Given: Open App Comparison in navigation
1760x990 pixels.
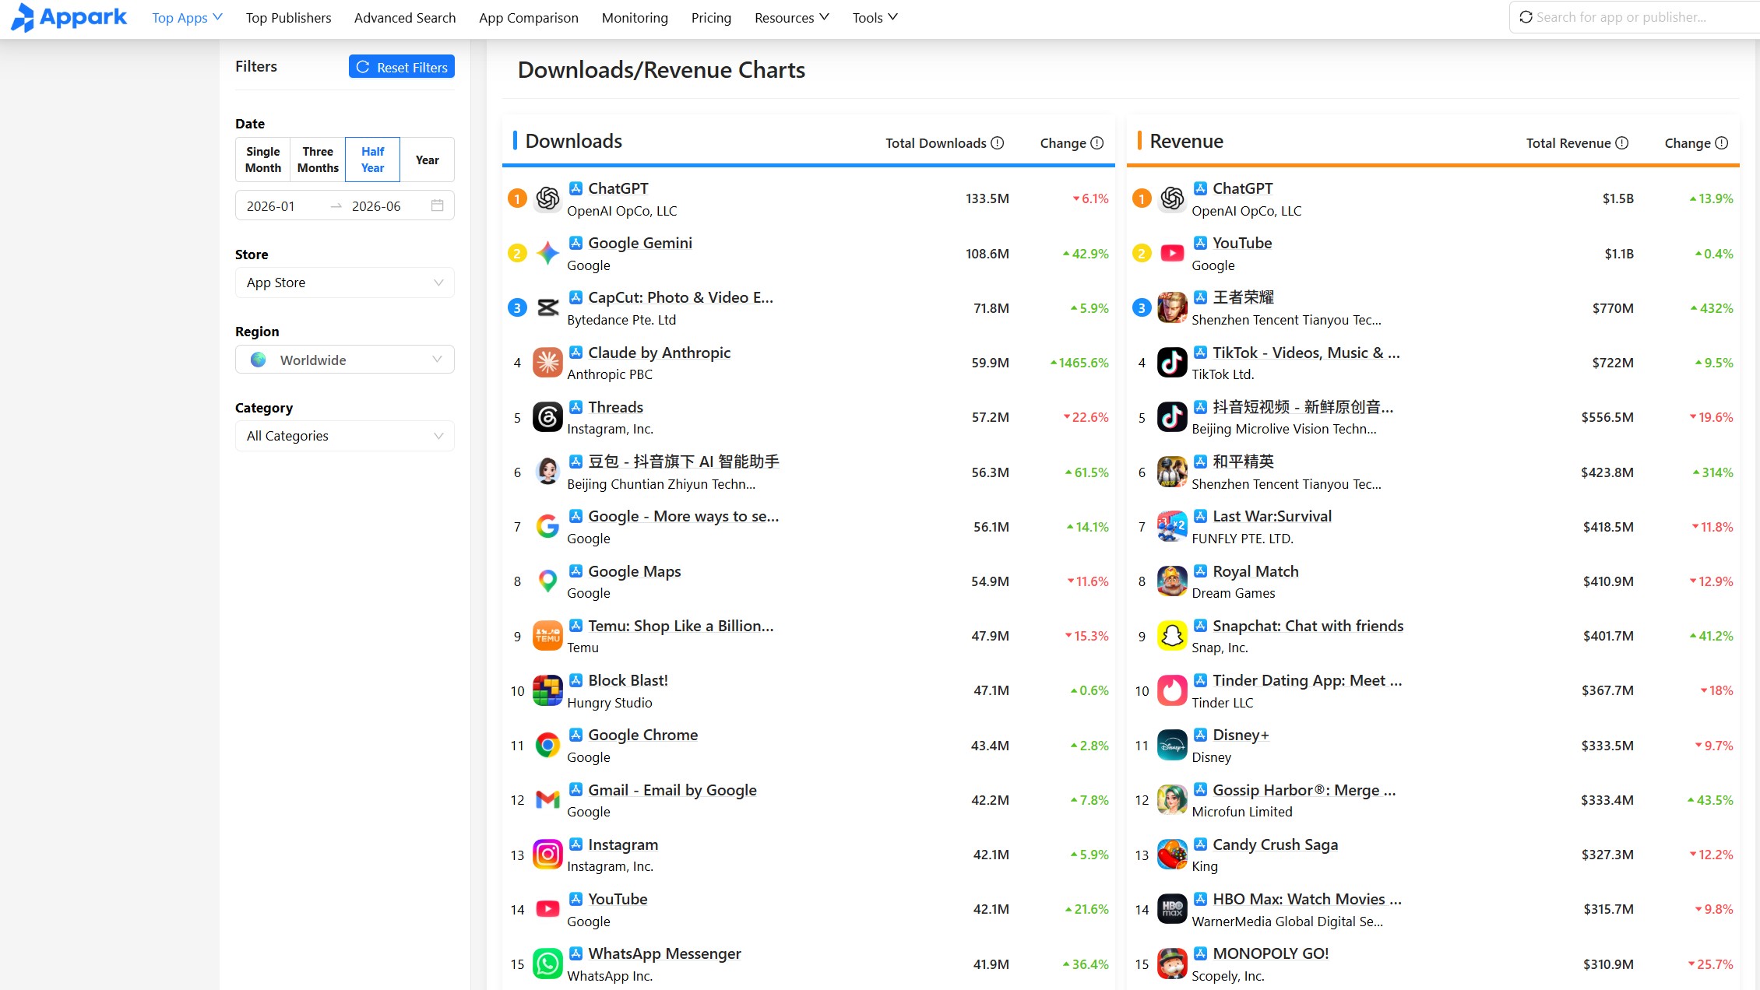Looking at the screenshot, I should click(x=529, y=17).
